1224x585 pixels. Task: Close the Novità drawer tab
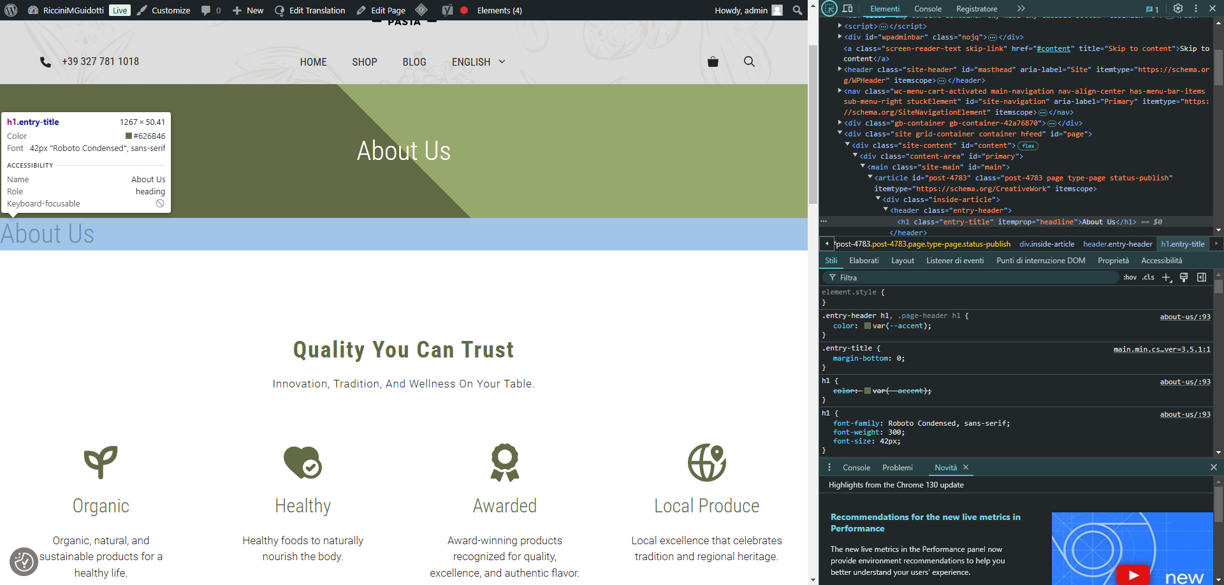(x=966, y=468)
